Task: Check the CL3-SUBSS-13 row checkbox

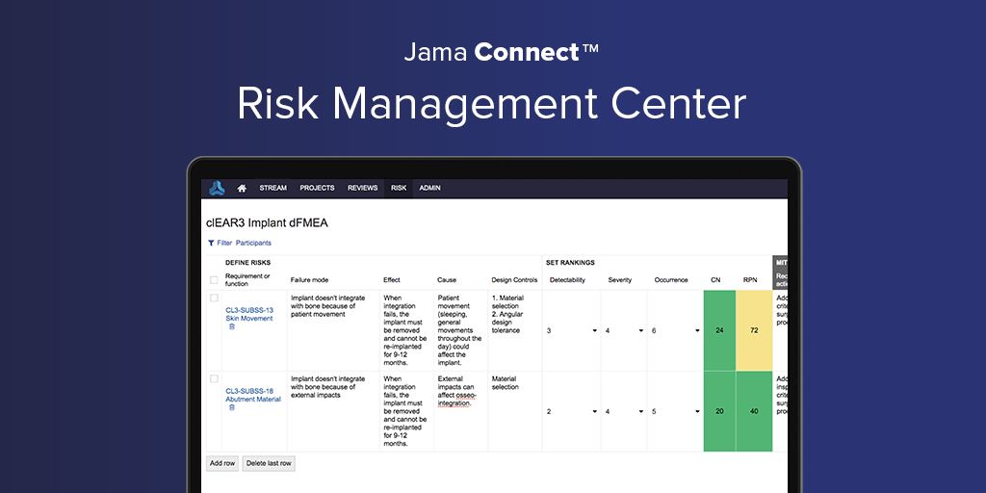Action: (214, 298)
